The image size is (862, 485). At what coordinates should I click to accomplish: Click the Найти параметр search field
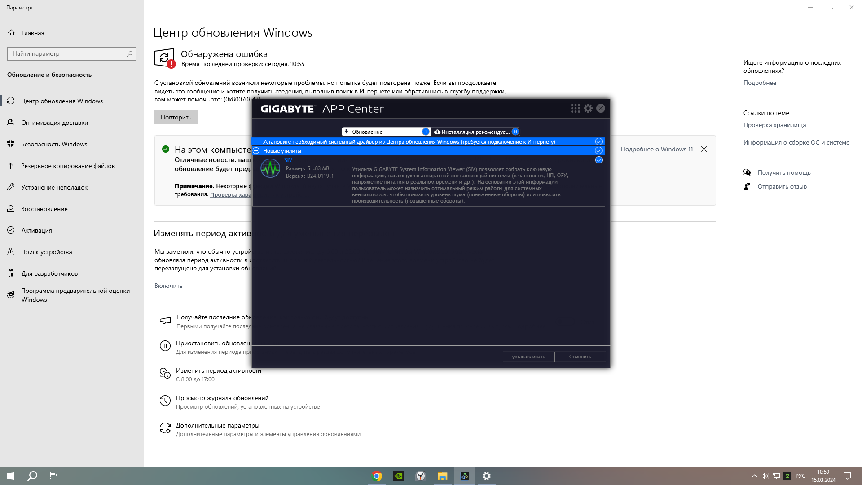coord(72,53)
